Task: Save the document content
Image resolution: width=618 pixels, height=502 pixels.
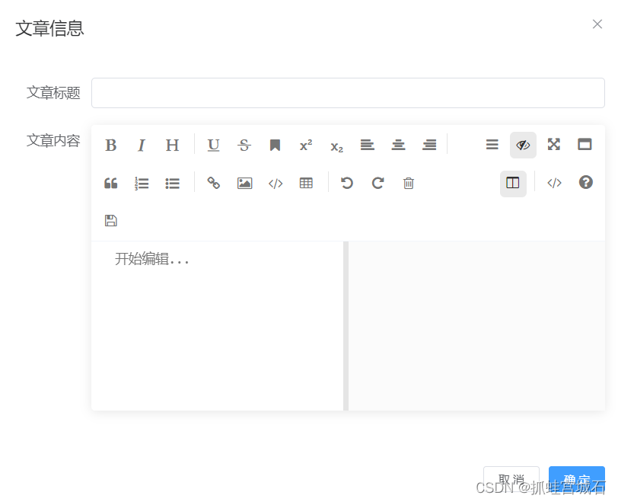Action: (x=110, y=220)
